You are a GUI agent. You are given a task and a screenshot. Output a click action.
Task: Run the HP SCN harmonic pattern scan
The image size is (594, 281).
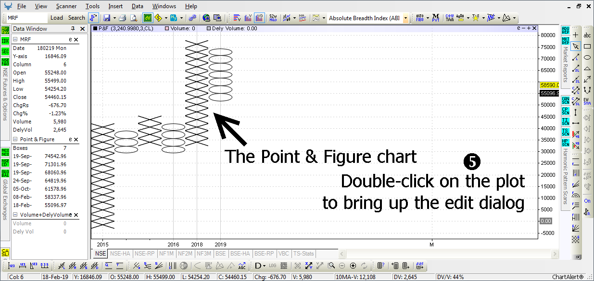[566, 143]
